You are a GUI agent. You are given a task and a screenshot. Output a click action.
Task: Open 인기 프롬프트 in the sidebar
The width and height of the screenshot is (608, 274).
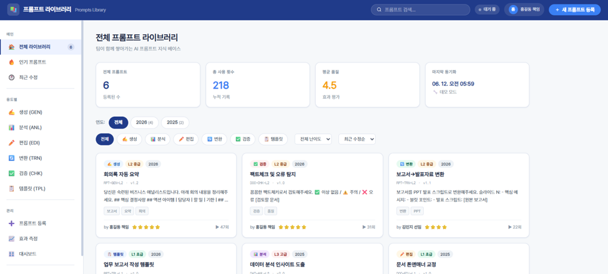[41, 62]
